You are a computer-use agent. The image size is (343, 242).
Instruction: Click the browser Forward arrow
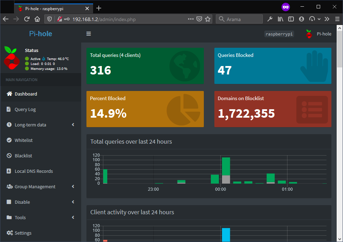click(16, 19)
